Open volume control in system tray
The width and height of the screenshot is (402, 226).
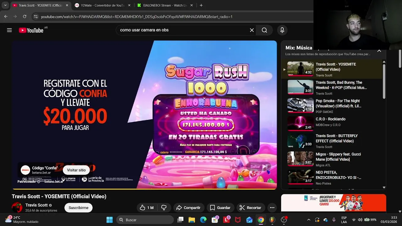(x=360, y=220)
